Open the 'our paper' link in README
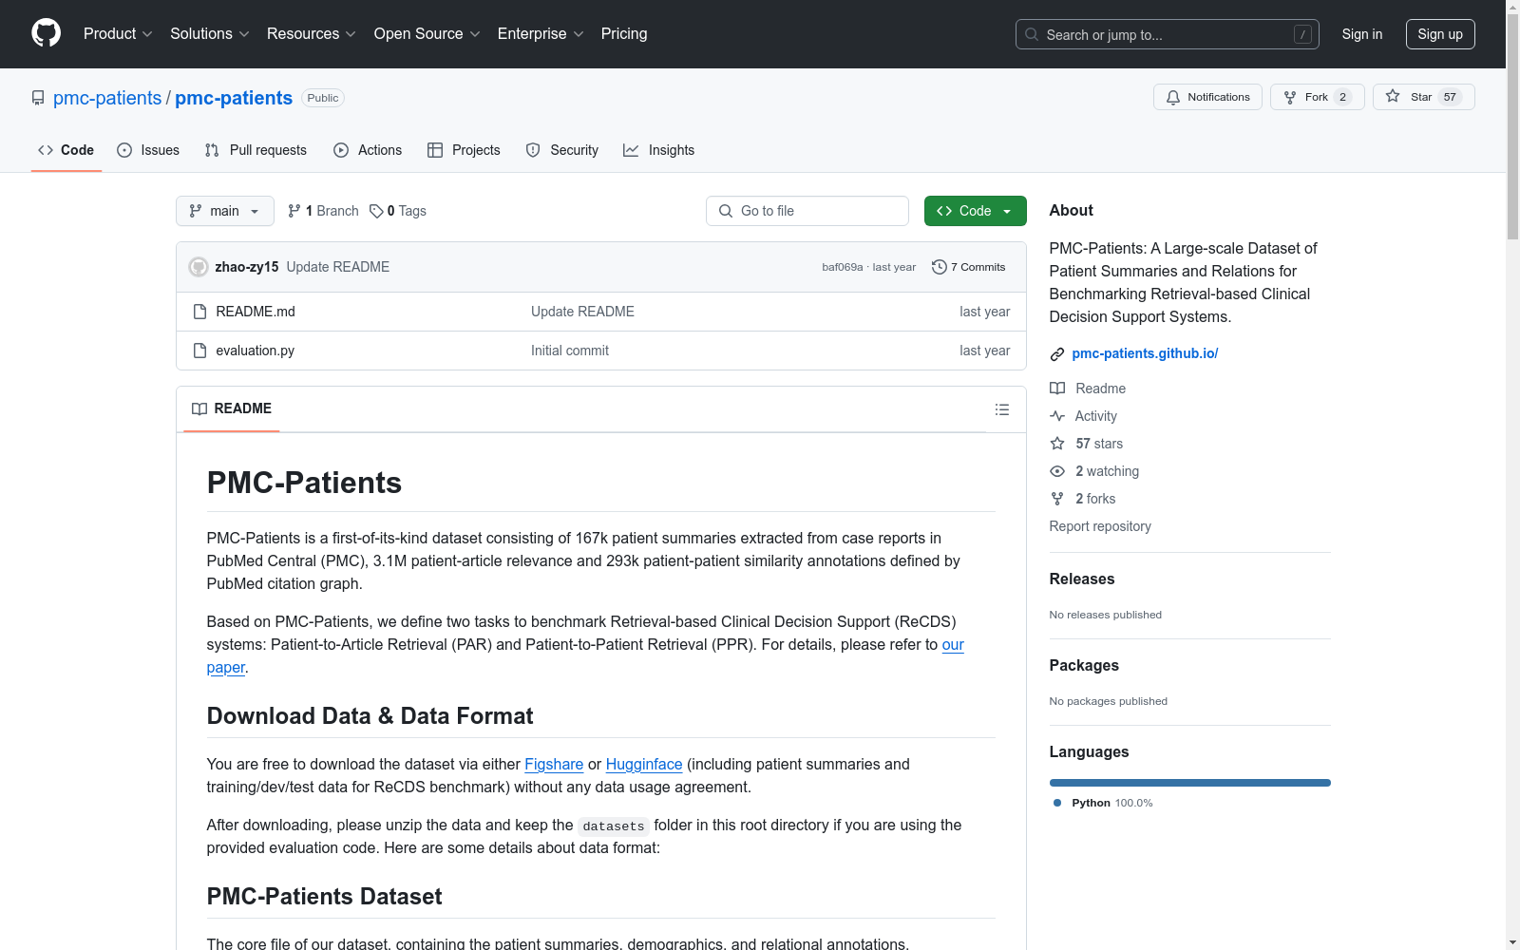The image size is (1520, 950). pos(953,644)
